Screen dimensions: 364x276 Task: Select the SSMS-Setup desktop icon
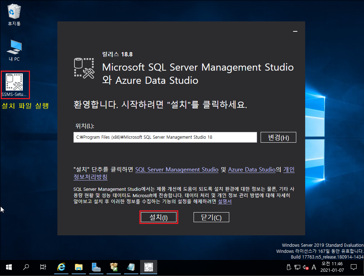pyautogui.click(x=15, y=85)
